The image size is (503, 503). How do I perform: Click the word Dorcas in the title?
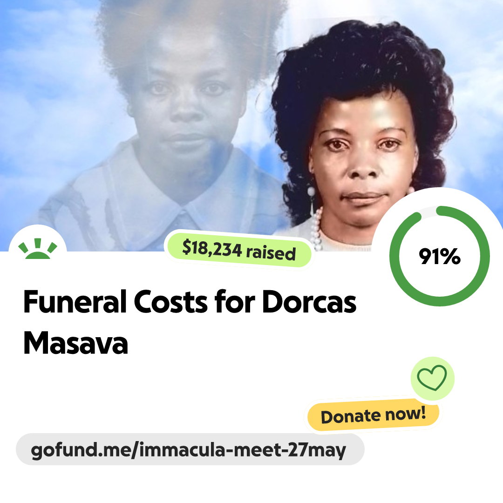(309, 302)
